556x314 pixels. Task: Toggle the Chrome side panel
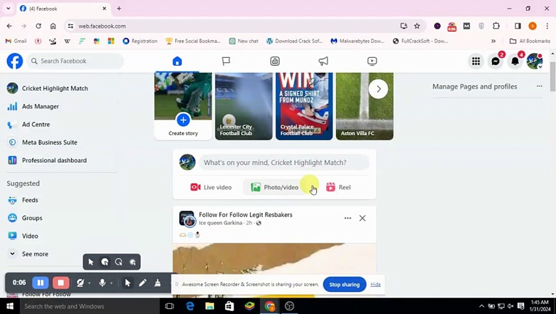coord(518,26)
